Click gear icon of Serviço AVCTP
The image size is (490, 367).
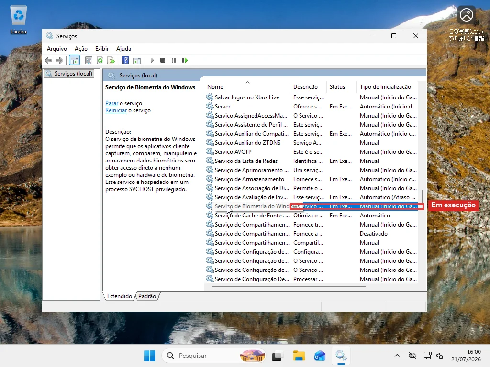(x=210, y=151)
